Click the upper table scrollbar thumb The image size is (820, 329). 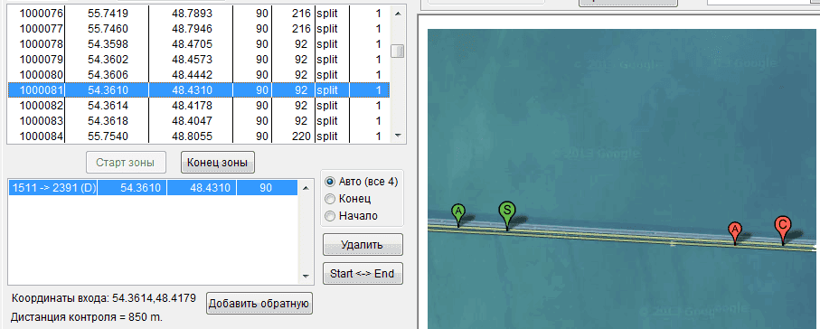[x=398, y=52]
